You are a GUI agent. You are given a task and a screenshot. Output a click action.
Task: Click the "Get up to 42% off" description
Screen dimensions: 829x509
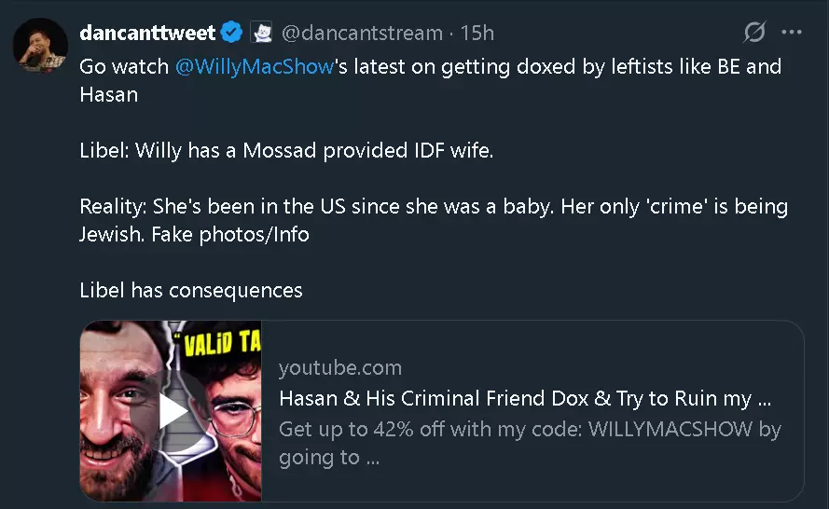click(530, 443)
